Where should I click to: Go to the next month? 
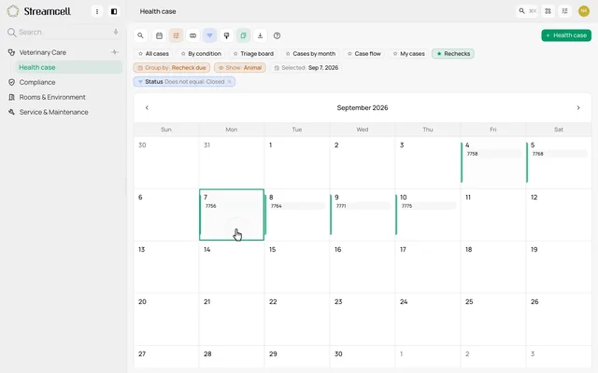click(578, 108)
